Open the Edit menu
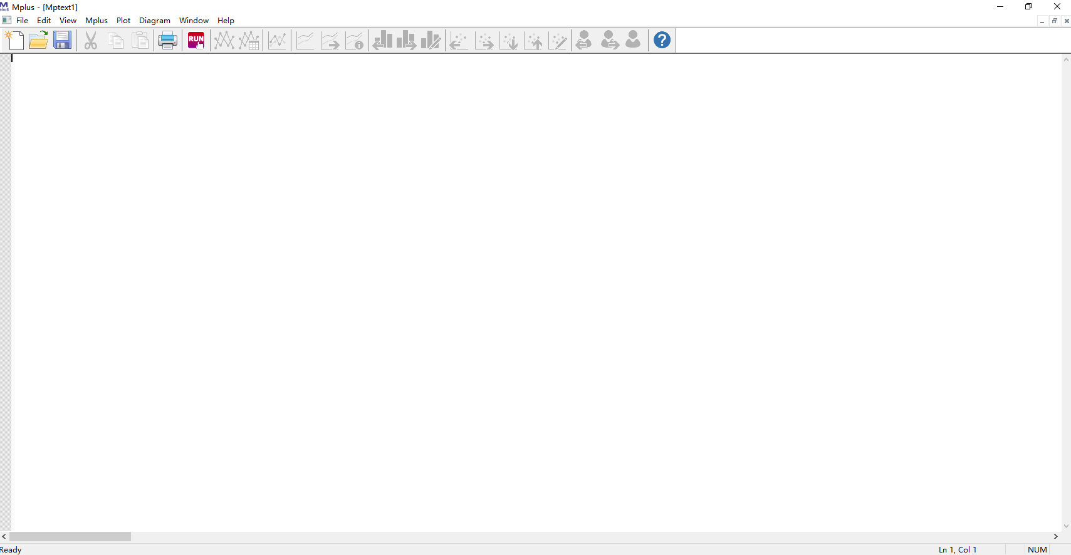 tap(44, 21)
